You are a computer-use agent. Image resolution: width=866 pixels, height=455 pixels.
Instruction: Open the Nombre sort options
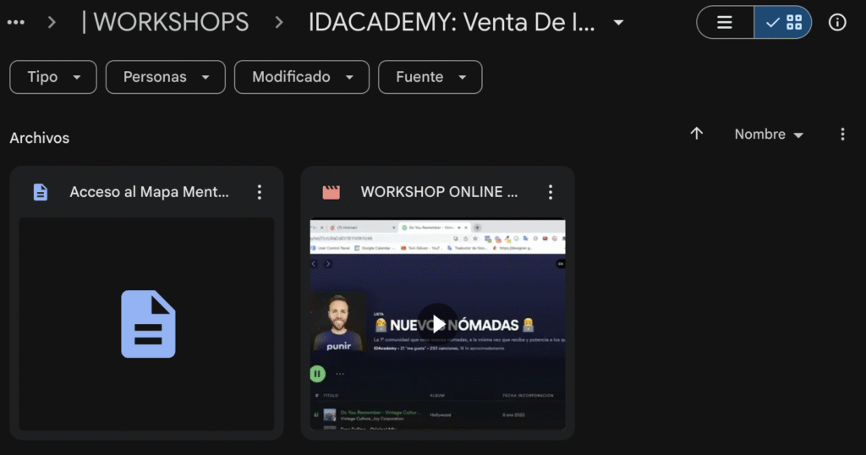coord(768,134)
